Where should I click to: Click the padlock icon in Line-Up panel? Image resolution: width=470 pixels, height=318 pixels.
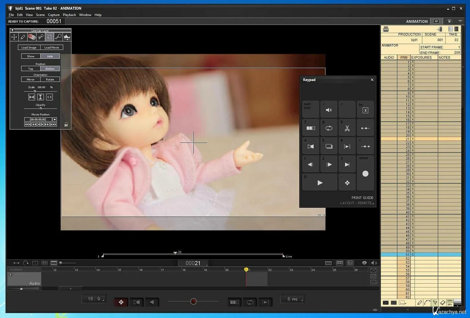(66, 124)
